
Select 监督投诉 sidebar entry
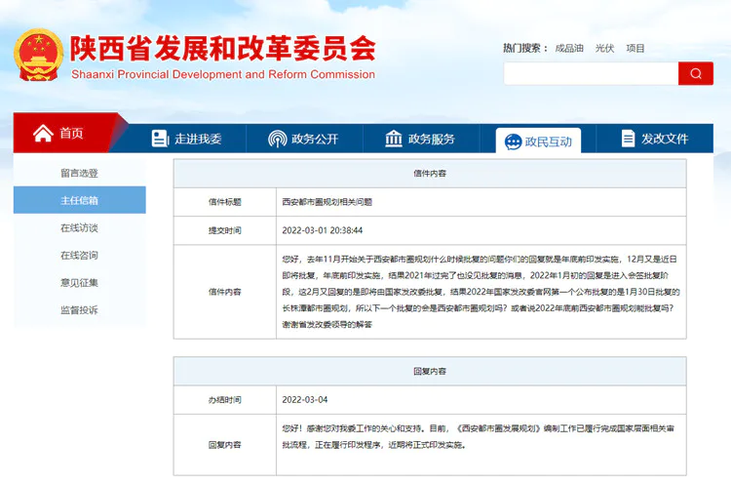[x=79, y=310]
